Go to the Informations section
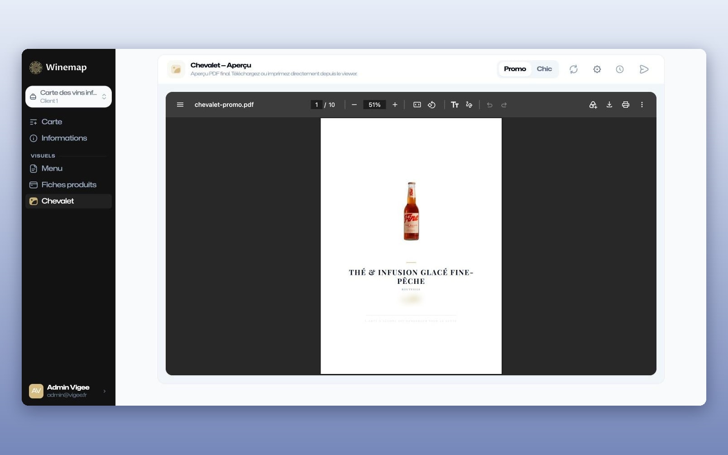728x455 pixels. point(68,138)
